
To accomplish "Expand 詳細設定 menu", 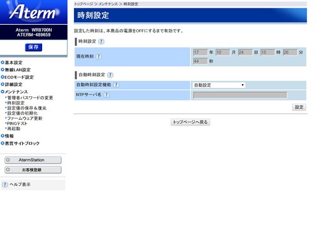I will [x=13, y=84].
